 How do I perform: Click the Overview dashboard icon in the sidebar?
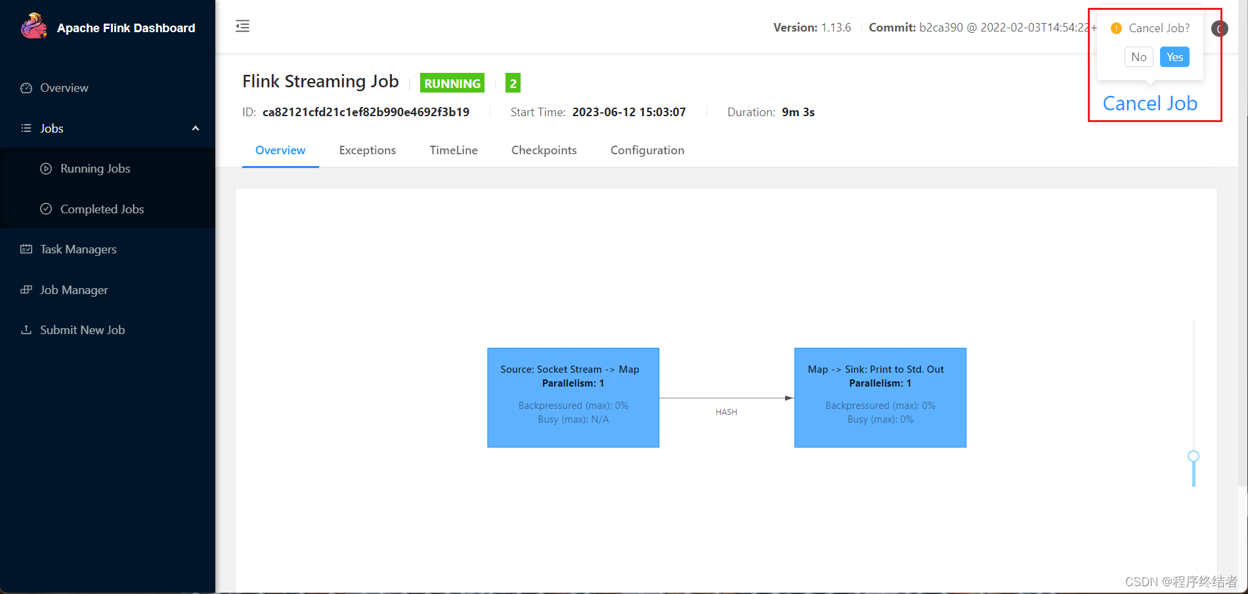coord(26,88)
